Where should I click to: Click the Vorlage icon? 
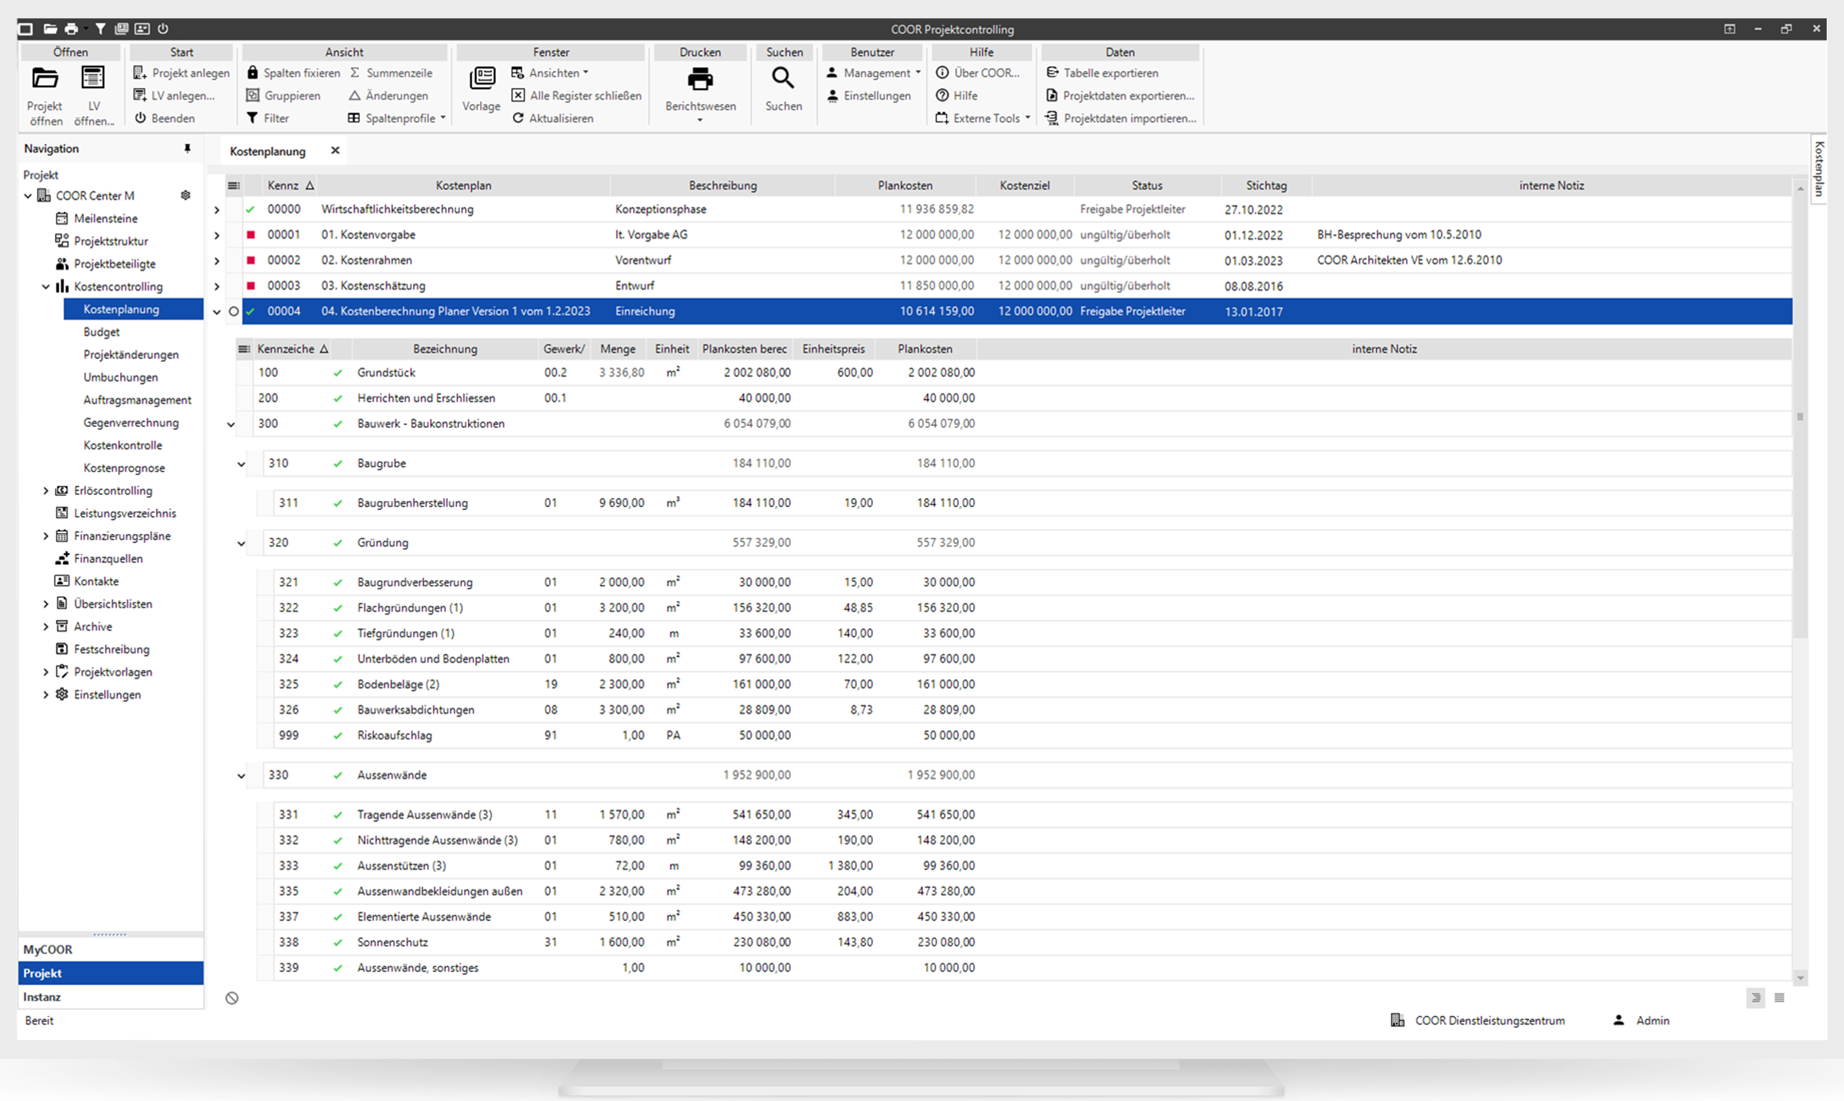click(482, 79)
